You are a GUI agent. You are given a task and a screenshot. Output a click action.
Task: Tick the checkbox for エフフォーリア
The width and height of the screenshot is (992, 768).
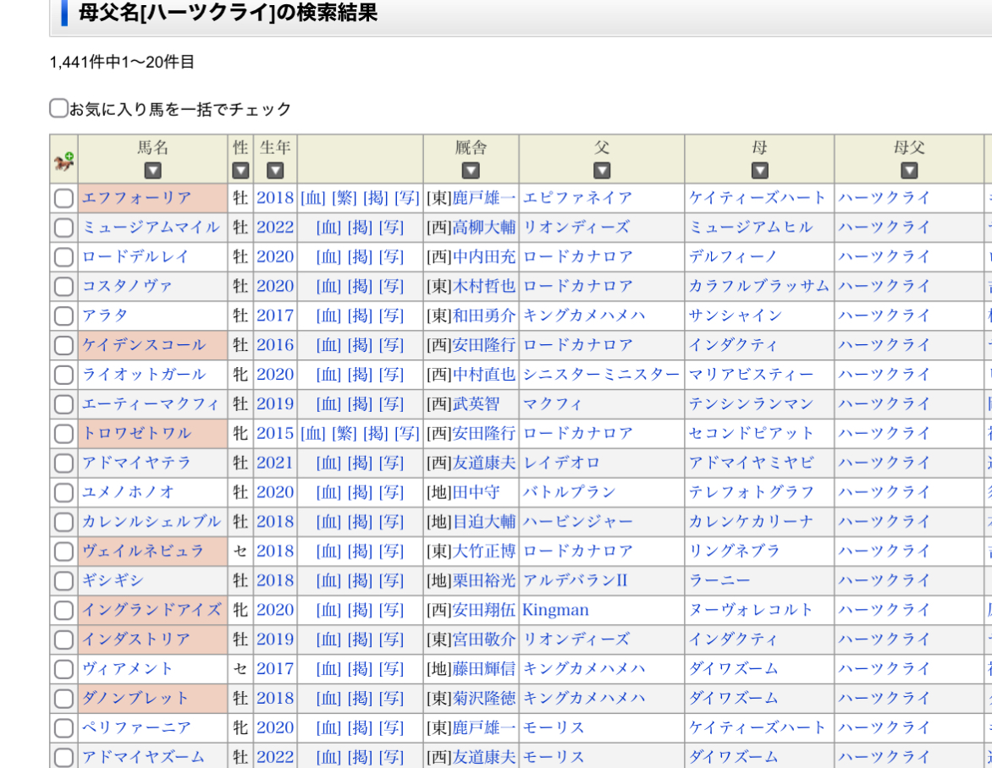pos(63,199)
